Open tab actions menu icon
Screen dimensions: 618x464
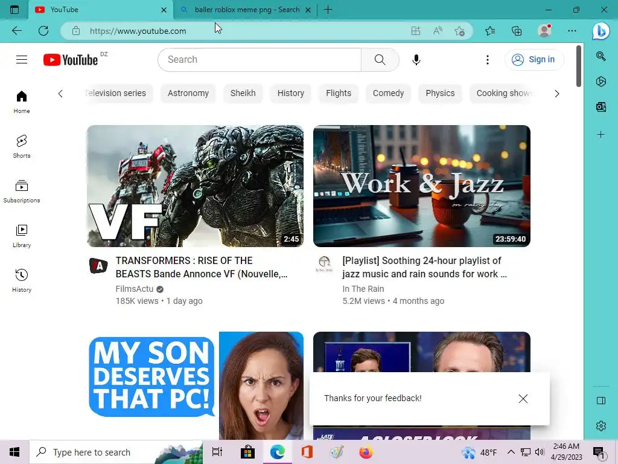(14, 10)
